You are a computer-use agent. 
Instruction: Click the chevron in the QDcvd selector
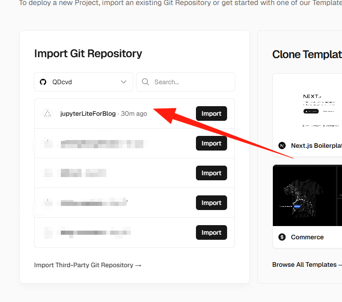click(x=124, y=82)
